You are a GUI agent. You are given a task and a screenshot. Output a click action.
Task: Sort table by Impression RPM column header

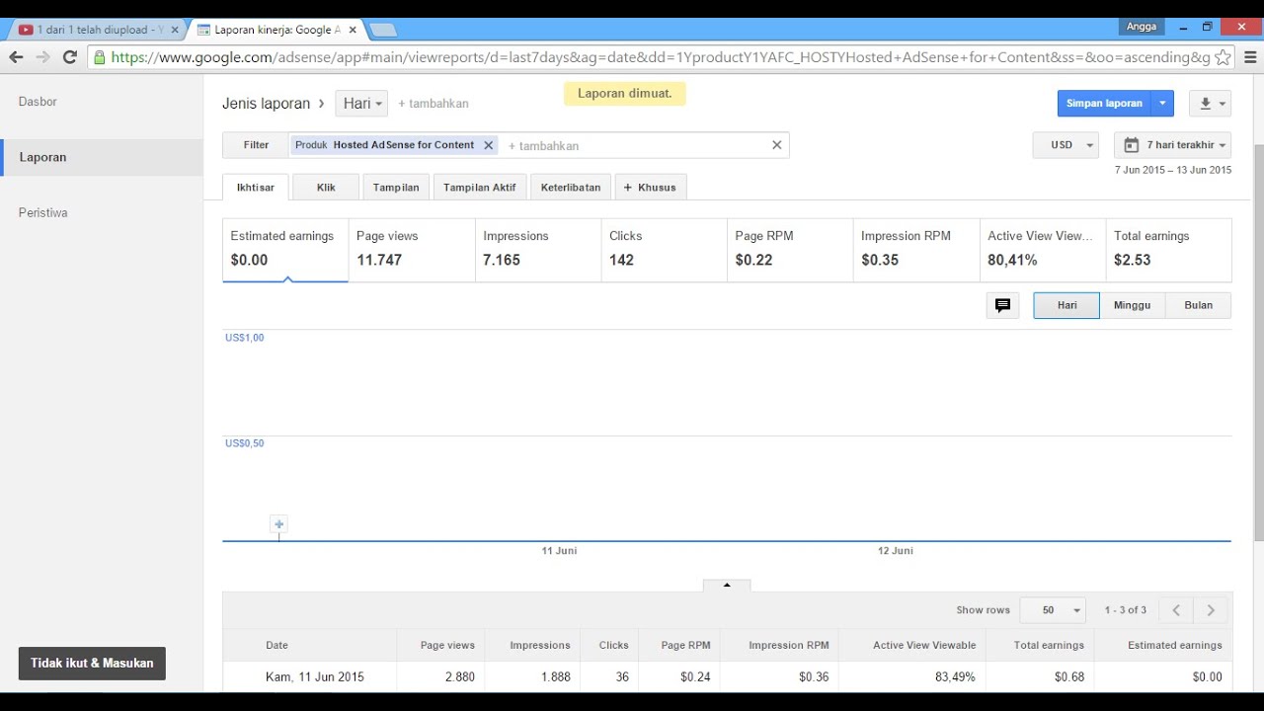click(789, 645)
